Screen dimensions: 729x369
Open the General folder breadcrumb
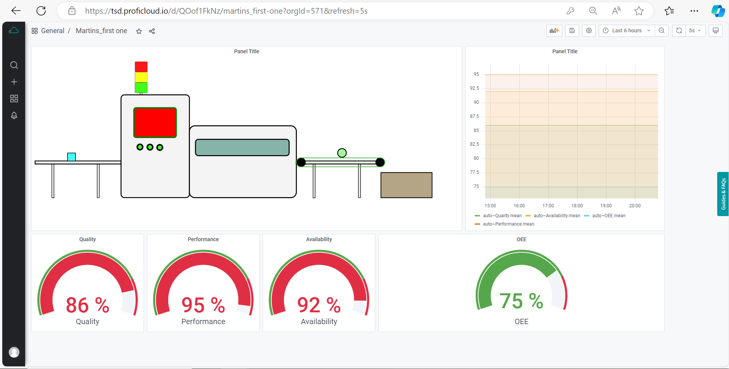53,31
